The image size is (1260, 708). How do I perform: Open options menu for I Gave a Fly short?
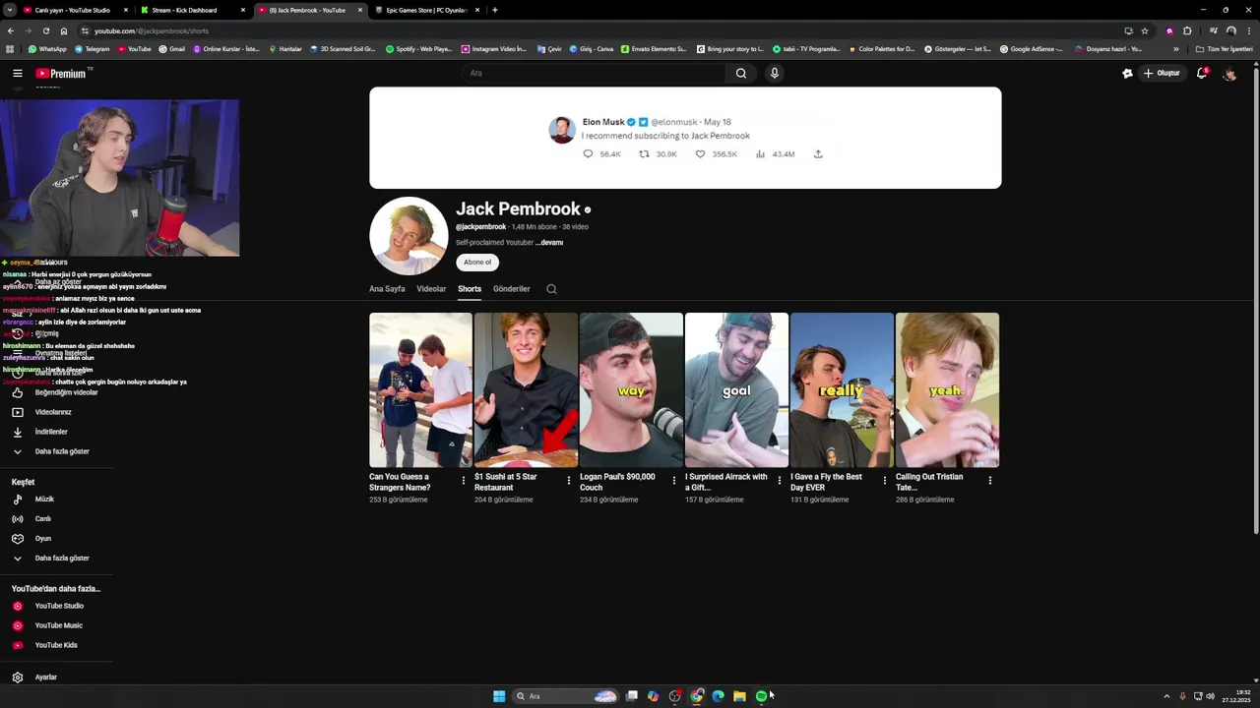pyautogui.click(x=885, y=481)
